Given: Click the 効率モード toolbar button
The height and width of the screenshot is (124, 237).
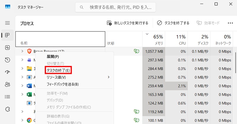Looking at the screenshot, I should (208, 23).
